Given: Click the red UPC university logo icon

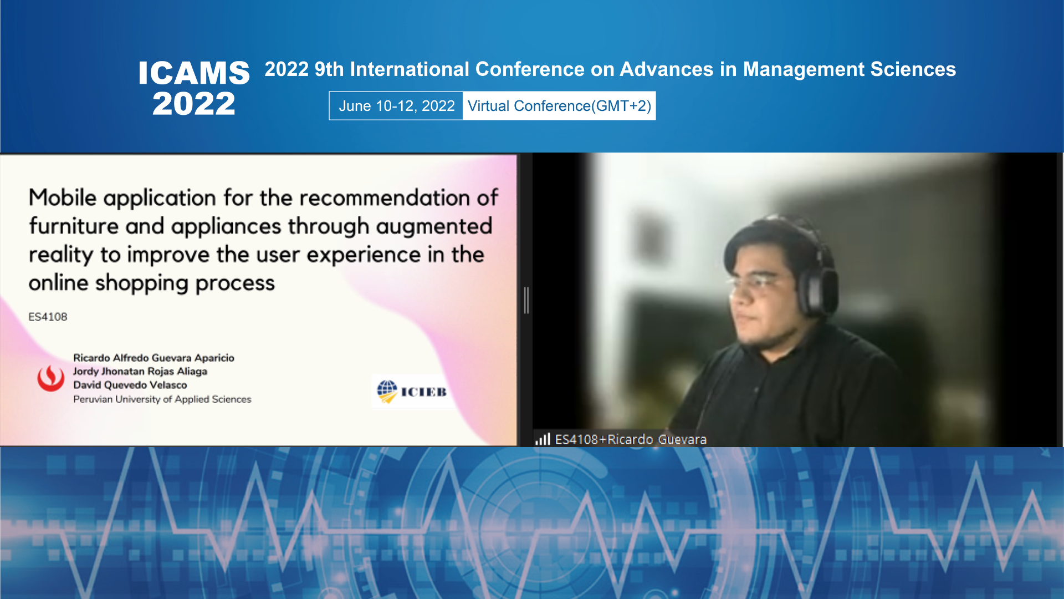Looking at the screenshot, I should tap(50, 378).
